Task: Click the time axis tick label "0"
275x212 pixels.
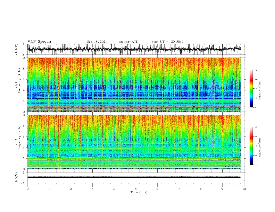Action: tap(27, 189)
